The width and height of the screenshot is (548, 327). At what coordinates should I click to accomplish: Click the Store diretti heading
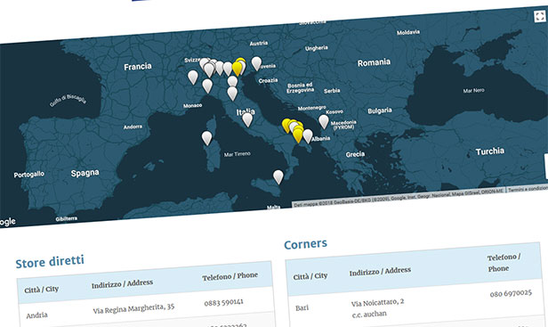click(x=50, y=262)
